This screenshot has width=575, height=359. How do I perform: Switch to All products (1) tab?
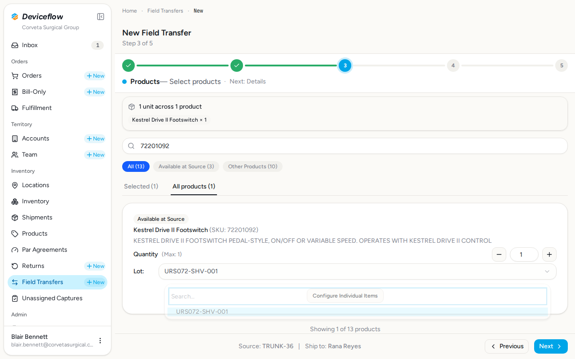coord(194,186)
